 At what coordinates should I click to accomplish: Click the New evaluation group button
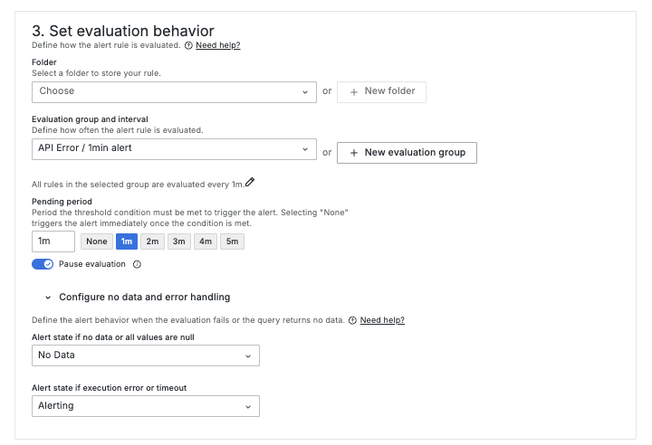407,153
